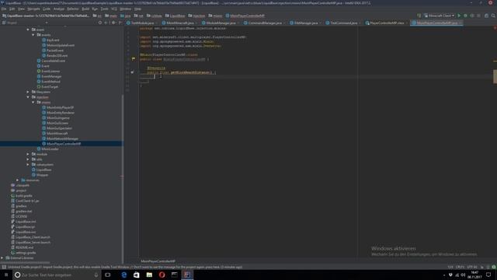Select MixinEntityPlayerSP in project tree
Viewport: 497px width, 280px height.
[x=61, y=107]
